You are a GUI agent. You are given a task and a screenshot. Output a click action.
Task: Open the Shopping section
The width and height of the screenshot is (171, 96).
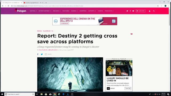(83, 11)
